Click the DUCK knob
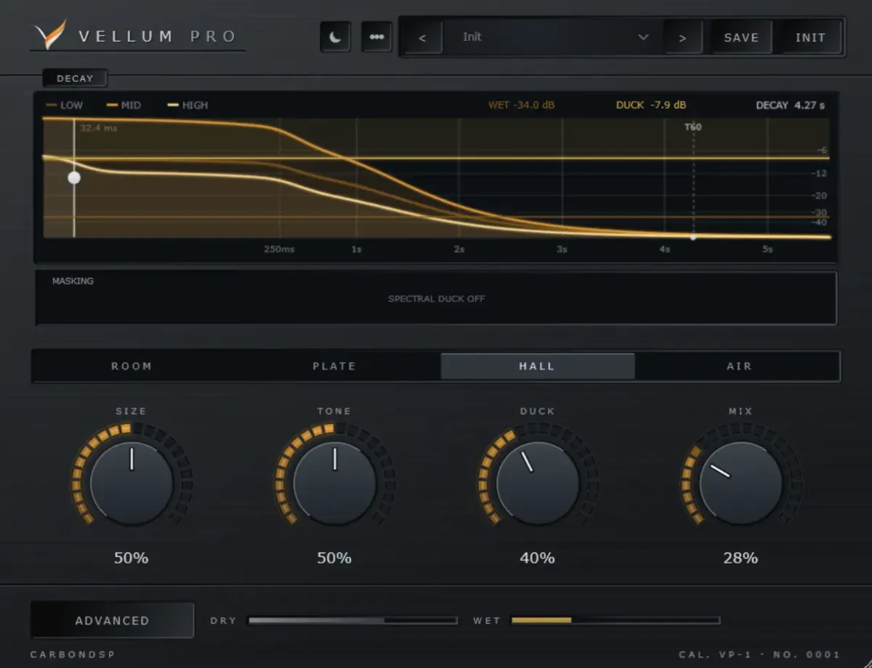872x668 pixels. pos(538,483)
